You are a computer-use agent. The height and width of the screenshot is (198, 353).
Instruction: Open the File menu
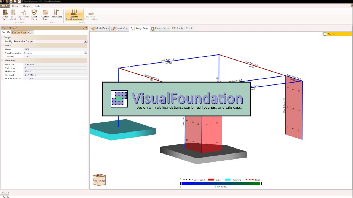click(4, 6)
